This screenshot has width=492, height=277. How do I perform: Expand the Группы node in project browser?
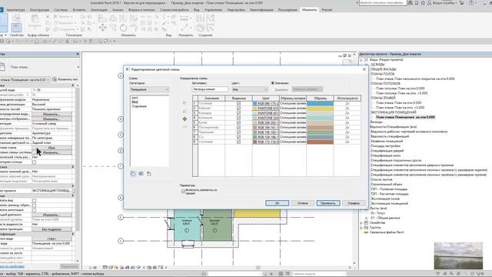coord(361,228)
